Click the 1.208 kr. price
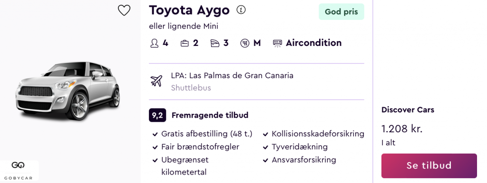The image size is (487, 183). tap(402, 128)
